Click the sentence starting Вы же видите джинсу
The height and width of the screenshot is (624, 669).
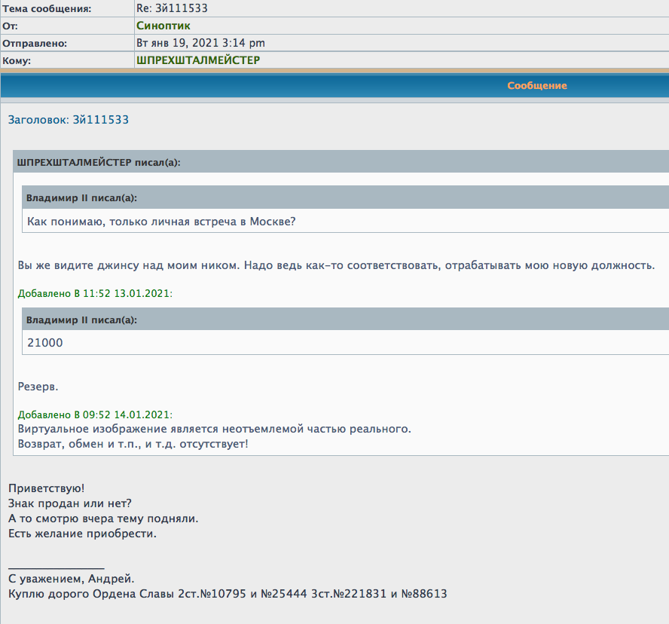336,265
